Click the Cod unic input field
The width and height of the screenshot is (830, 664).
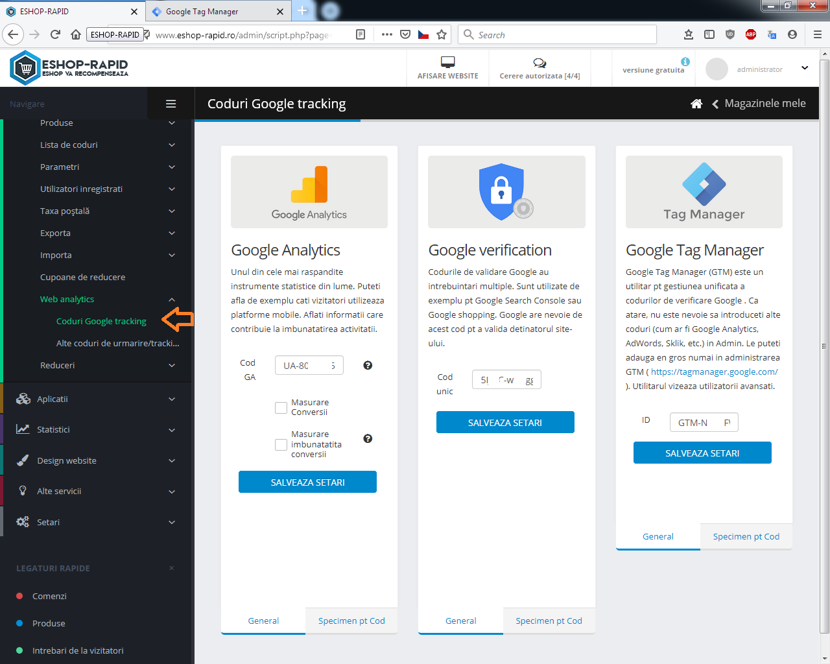pyautogui.click(x=506, y=379)
